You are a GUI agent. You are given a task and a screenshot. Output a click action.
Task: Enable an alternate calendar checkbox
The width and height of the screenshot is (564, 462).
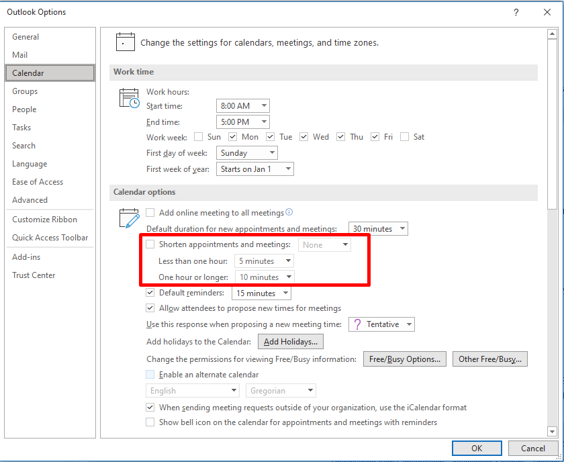(x=150, y=374)
